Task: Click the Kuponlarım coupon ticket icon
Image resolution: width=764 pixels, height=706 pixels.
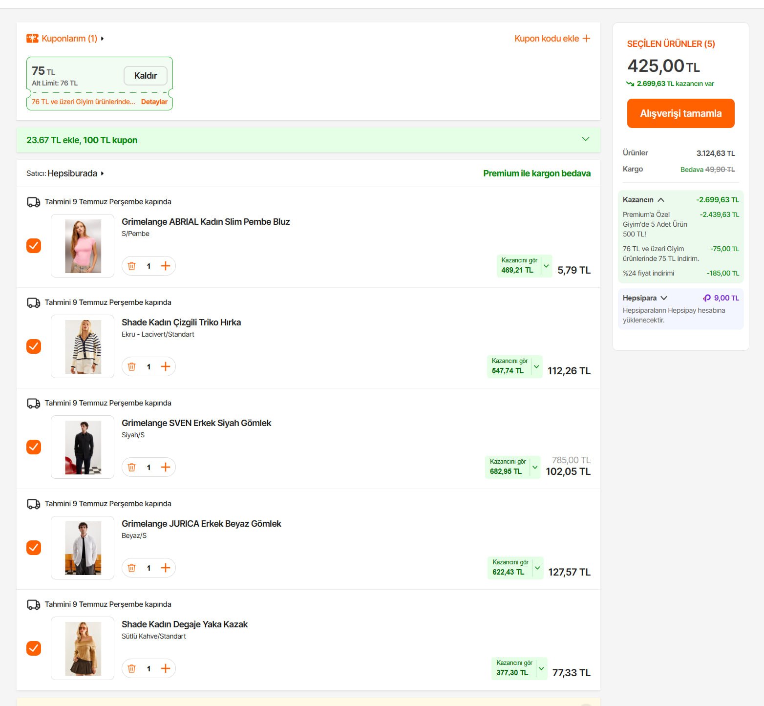Action: click(32, 38)
